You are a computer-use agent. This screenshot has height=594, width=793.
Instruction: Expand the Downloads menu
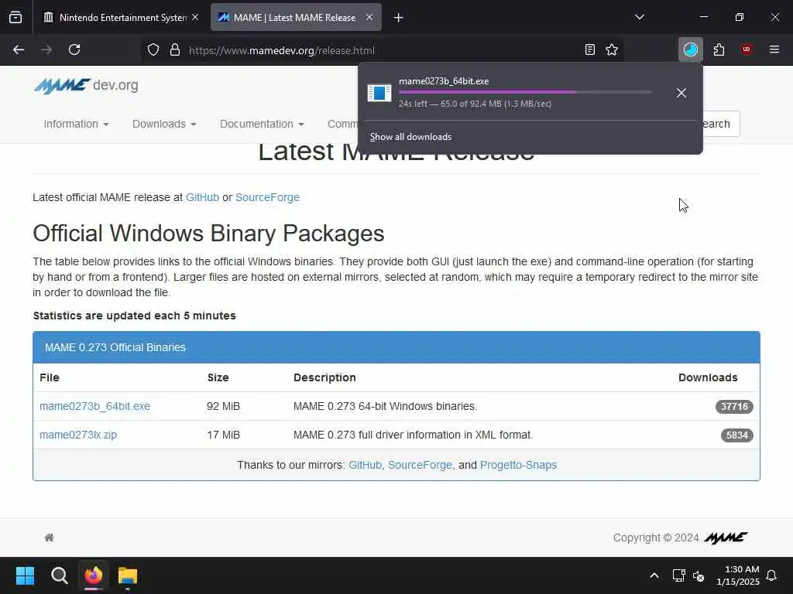(164, 124)
